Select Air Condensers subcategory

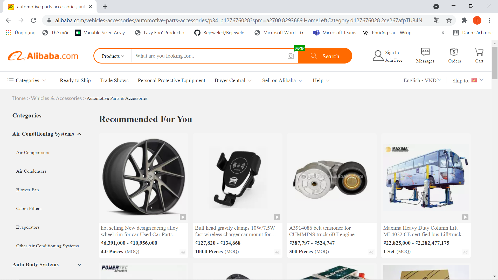31,171
